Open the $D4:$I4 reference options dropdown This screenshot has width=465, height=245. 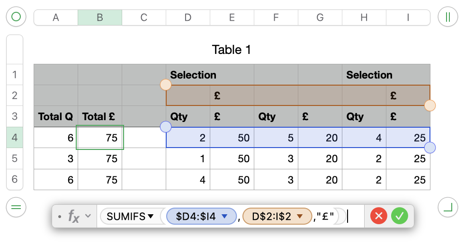click(225, 217)
